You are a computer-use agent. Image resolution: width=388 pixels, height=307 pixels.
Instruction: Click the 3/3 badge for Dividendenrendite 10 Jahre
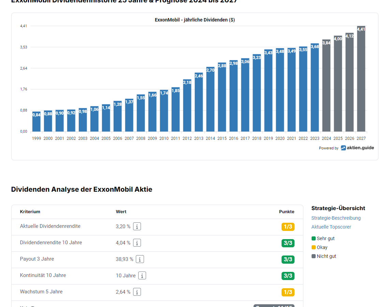click(x=288, y=243)
